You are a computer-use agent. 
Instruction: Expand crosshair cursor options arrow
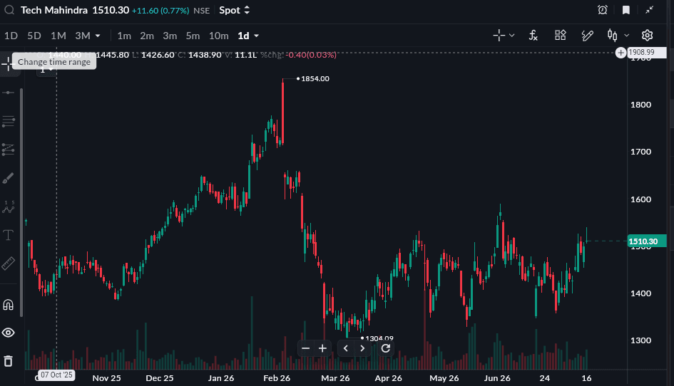(511, 35)
